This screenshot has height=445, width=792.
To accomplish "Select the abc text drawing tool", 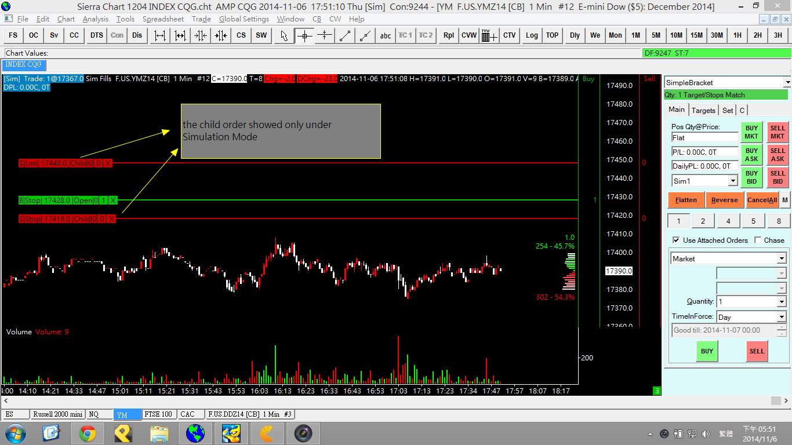I will [385, 35].
